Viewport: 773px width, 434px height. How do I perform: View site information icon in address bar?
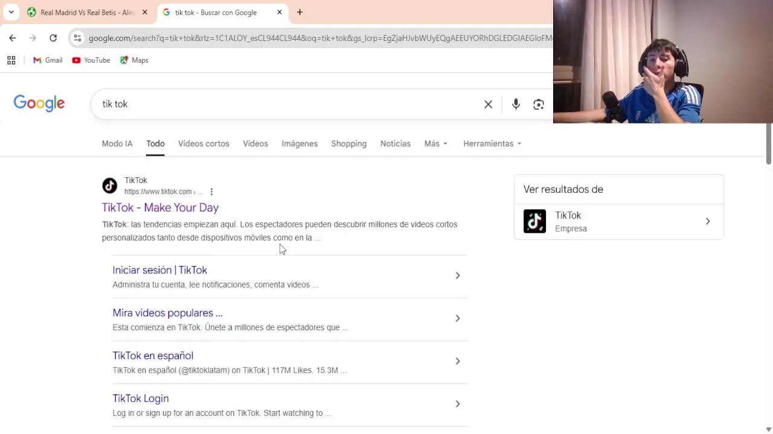click(x=77, y=38)
